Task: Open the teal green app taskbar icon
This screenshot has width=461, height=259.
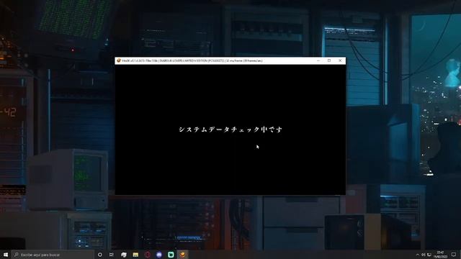Action: coord(171,255)
